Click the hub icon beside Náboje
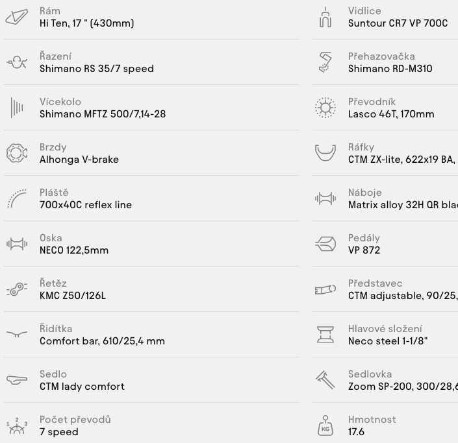This screenshot has height=443, width=458. click(x=325, y=198)
